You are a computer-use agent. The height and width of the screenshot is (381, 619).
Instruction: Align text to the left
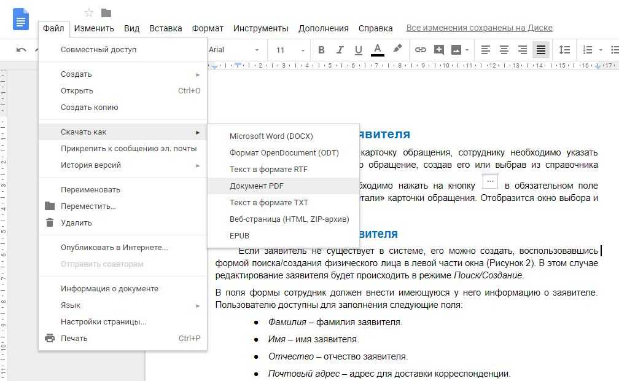486,50
